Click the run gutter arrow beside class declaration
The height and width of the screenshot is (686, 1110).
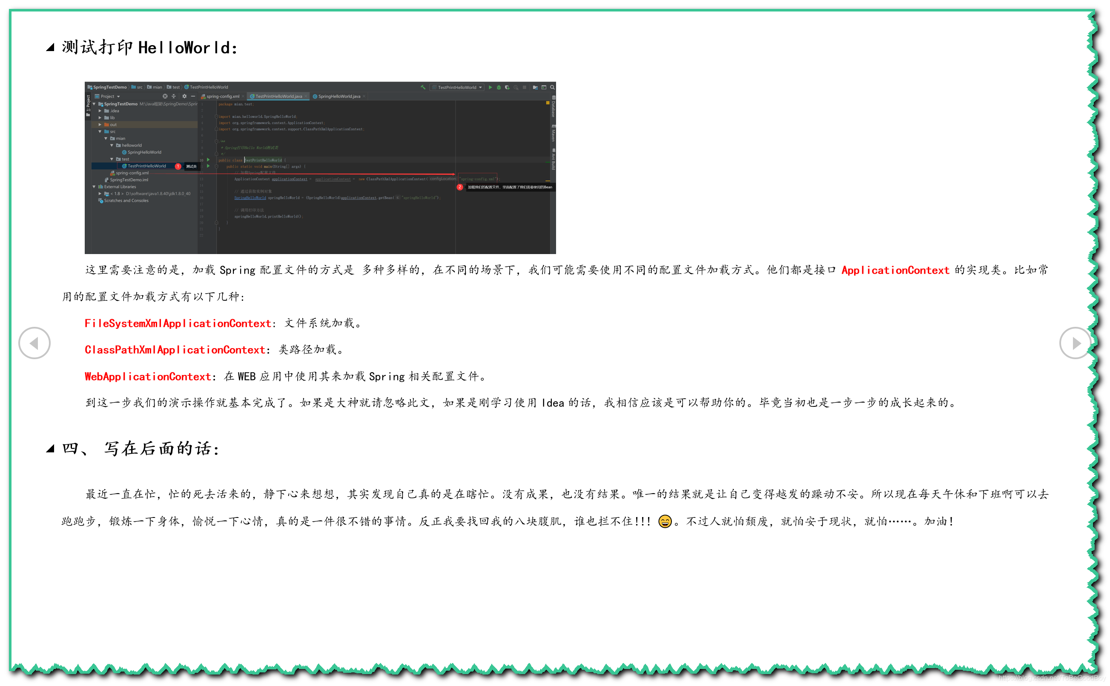(208, 160)
